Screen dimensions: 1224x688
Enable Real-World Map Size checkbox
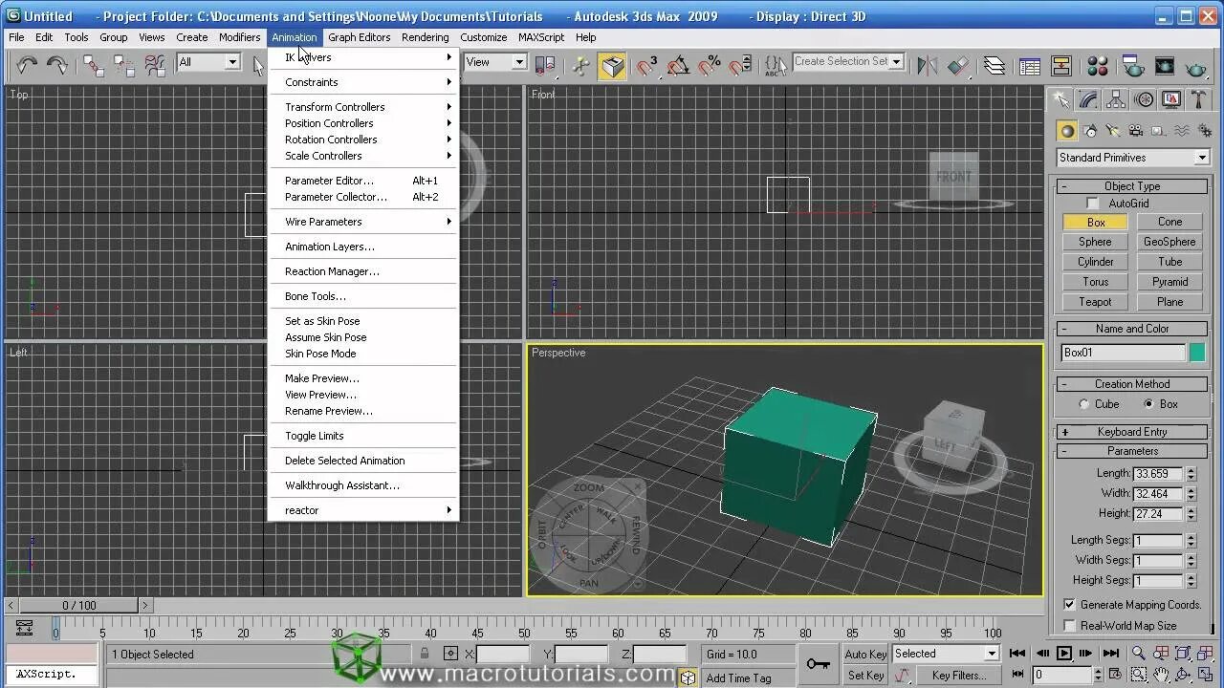1069,625
